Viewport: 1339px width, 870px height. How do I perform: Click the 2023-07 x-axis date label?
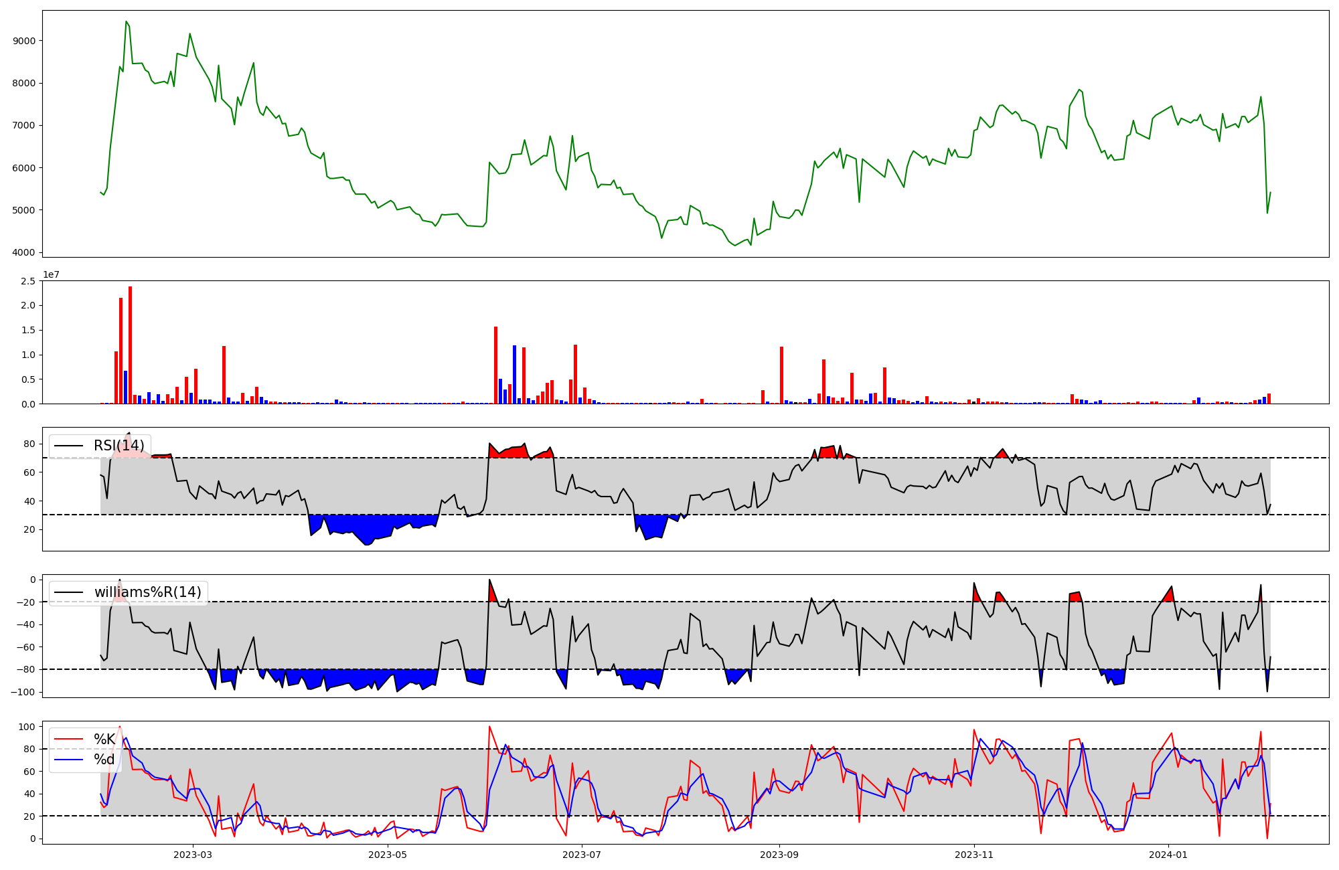point(582,855)
